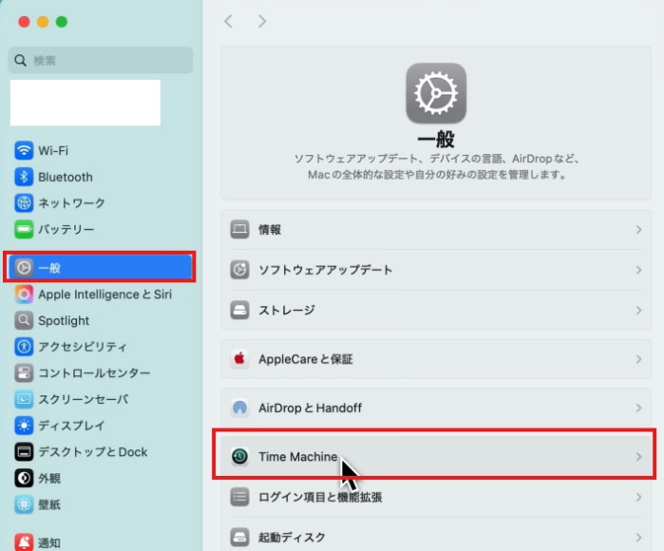
Task: Click the アクセシビリティ icon
Action: [x=24, y=347]
